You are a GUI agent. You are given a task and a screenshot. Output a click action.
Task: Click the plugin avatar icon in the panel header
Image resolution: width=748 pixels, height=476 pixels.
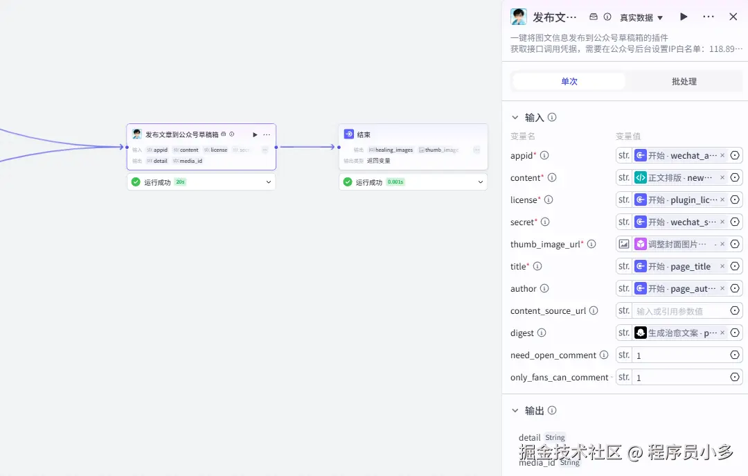(518, 17)
